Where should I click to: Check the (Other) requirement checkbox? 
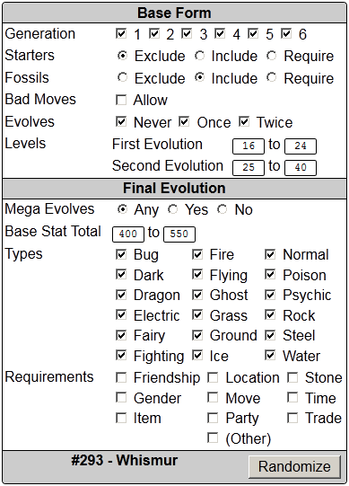pos(213,438)
